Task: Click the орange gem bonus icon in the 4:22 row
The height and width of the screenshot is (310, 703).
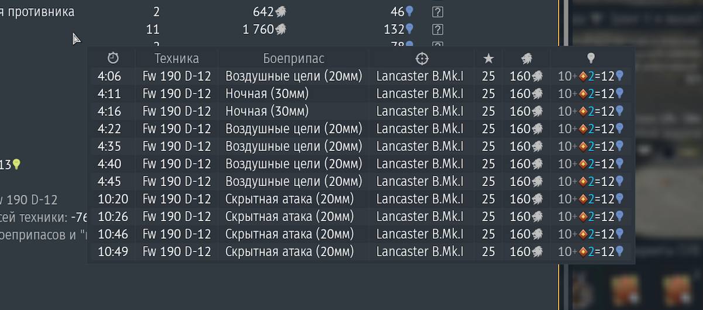Action: (x=583, y=129)
